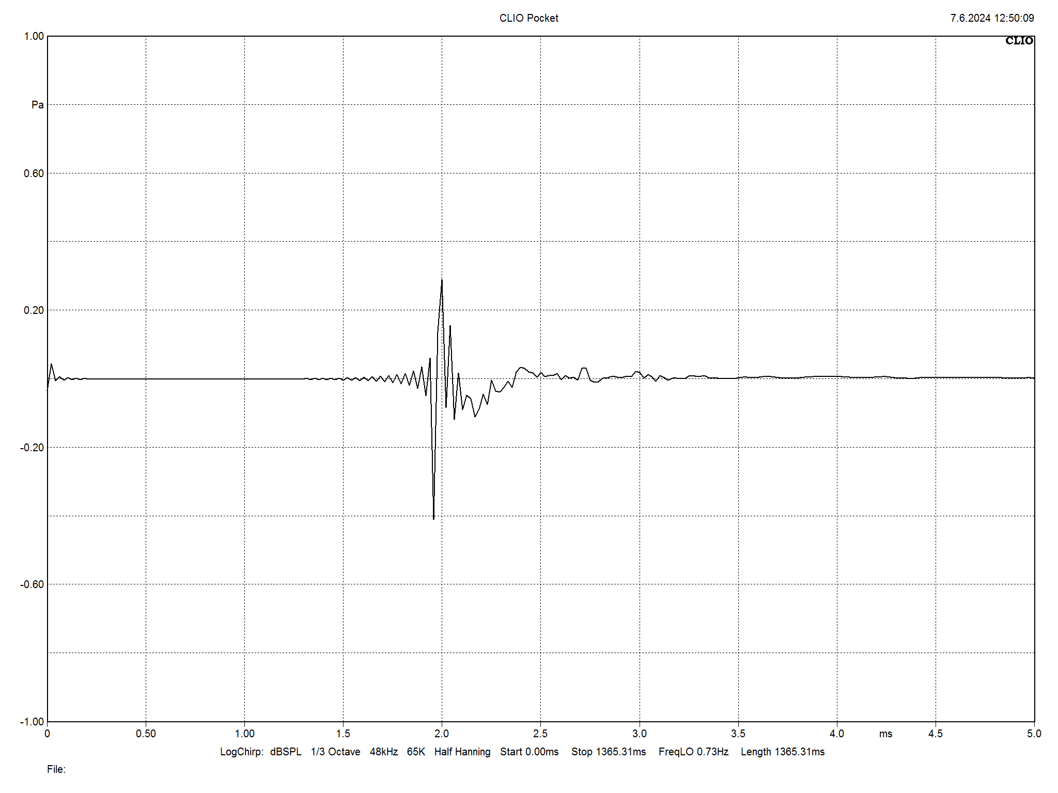Click the 0.20 y-axis label
Viewport: 1058px width, 793px height.
coord(34,310)
